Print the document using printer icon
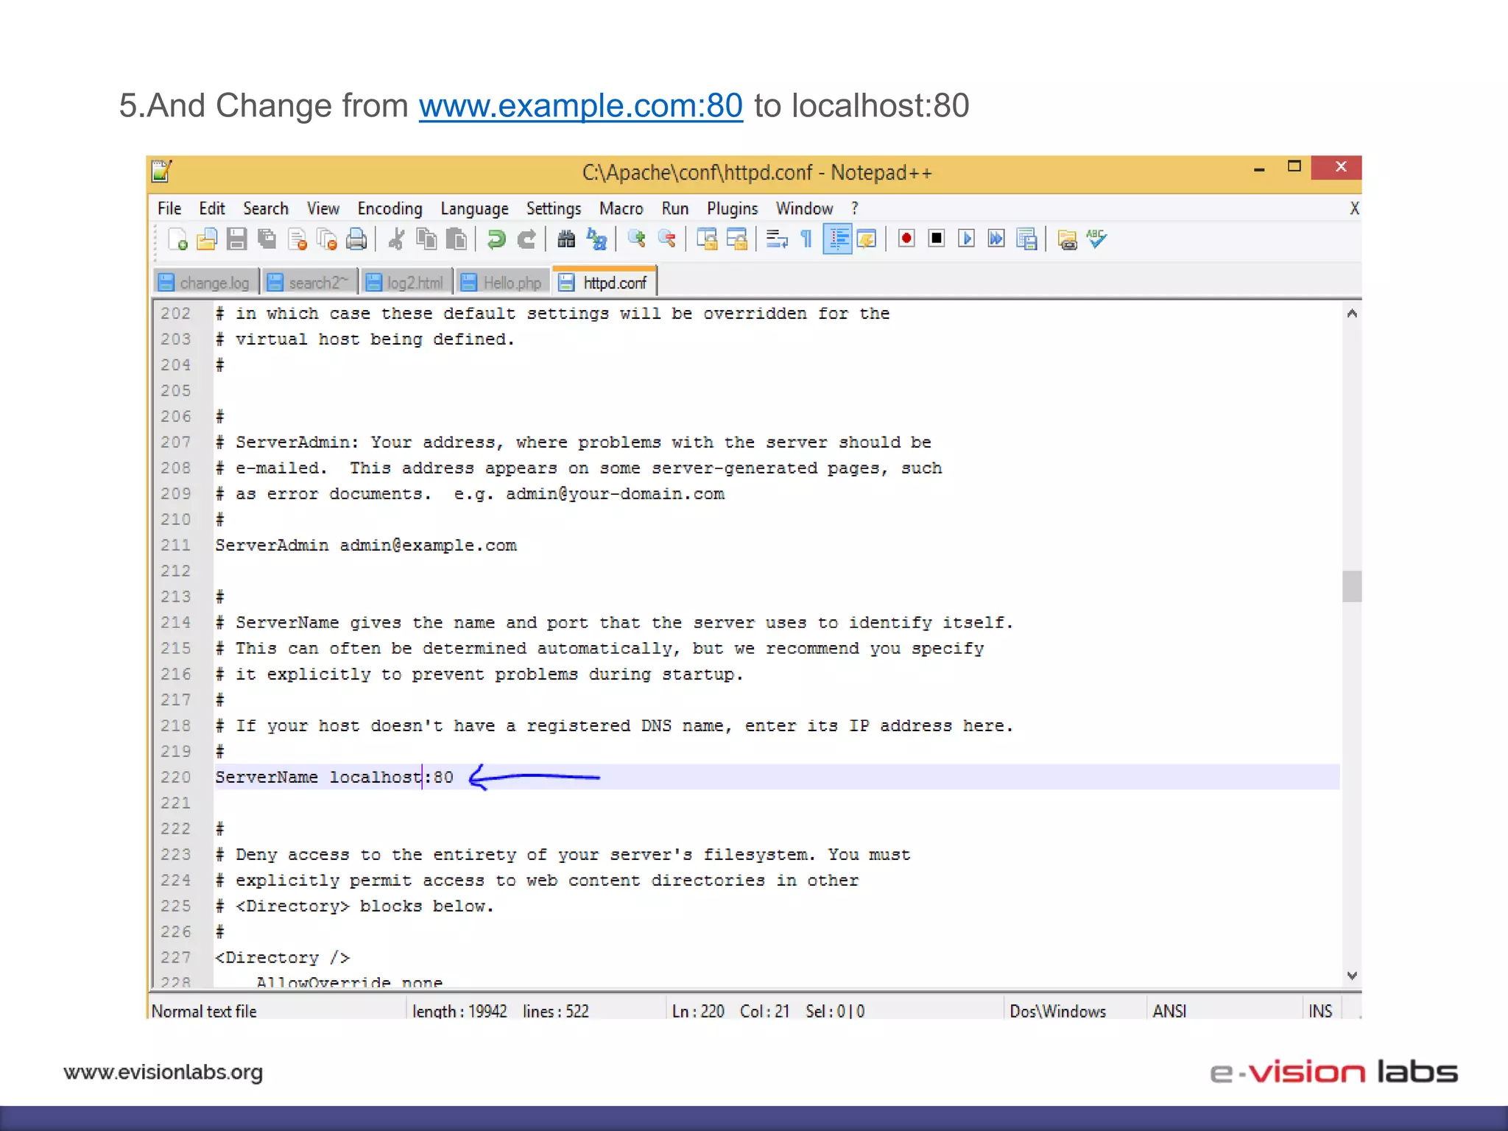The width and height of the screenshot is (1508, 1131). (356, 239)
